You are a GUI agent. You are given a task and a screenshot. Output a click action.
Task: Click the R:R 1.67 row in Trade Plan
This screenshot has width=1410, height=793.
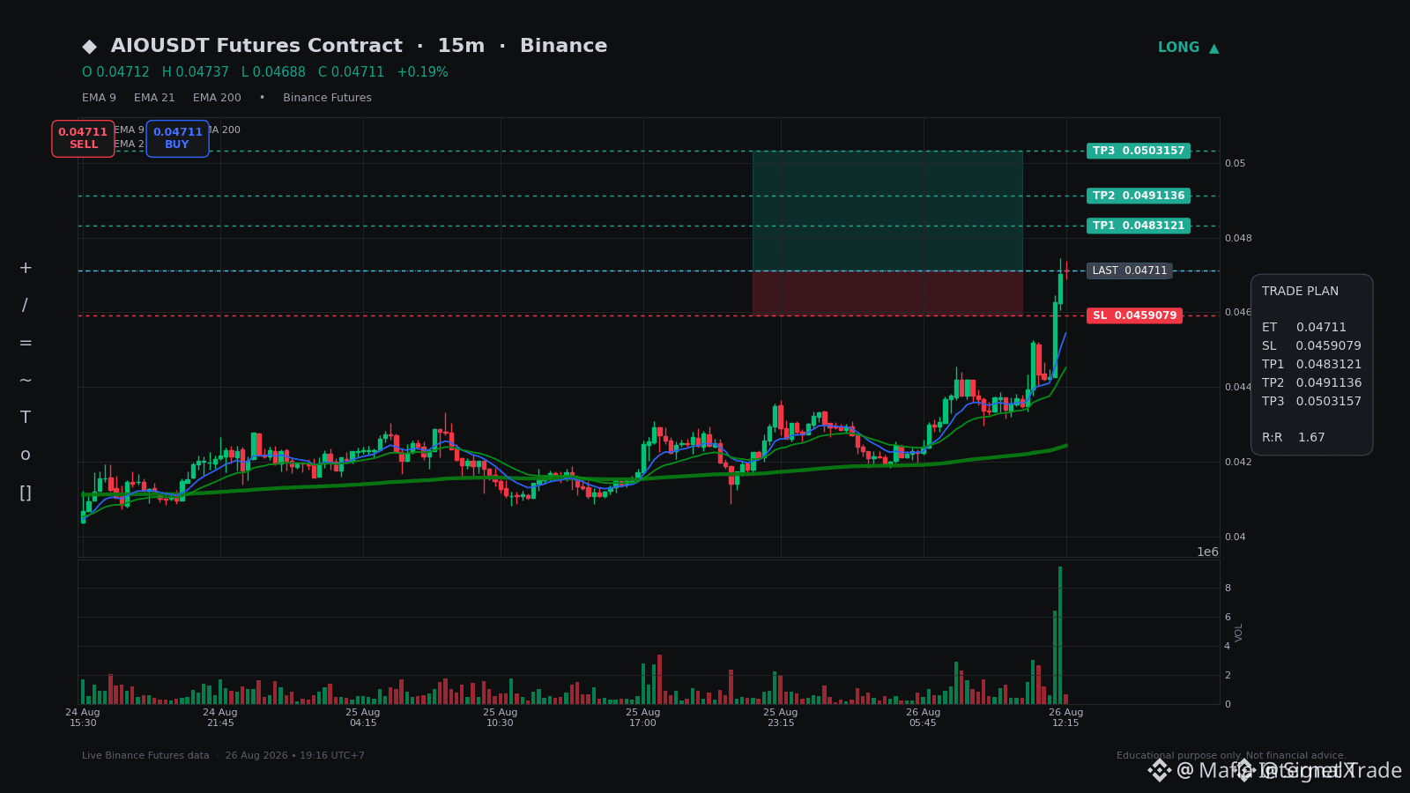(x=1293, y=438)
